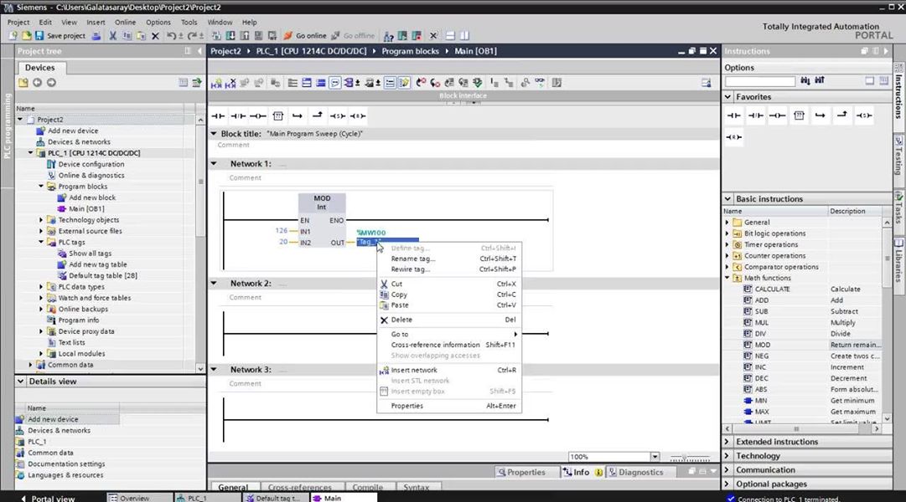The height and width of the screenshot is (502, 906).
Task: Click the Portal view button
Action: 49,498
